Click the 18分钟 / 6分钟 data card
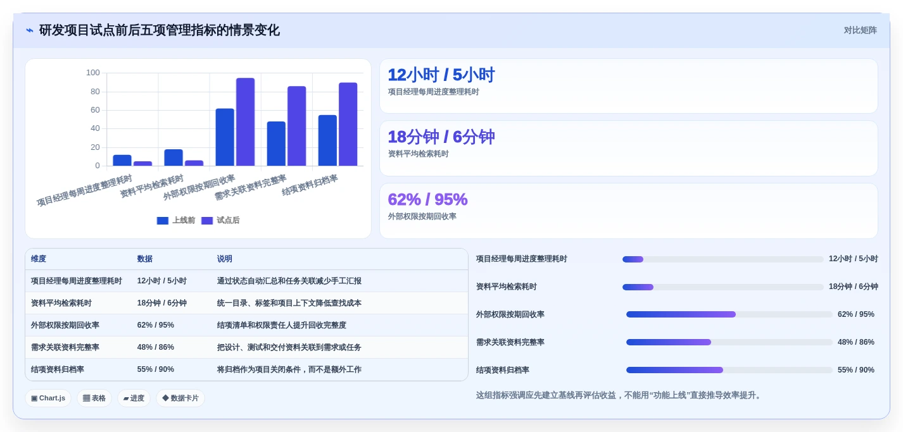The image size is (903, 432). (628, 148)
